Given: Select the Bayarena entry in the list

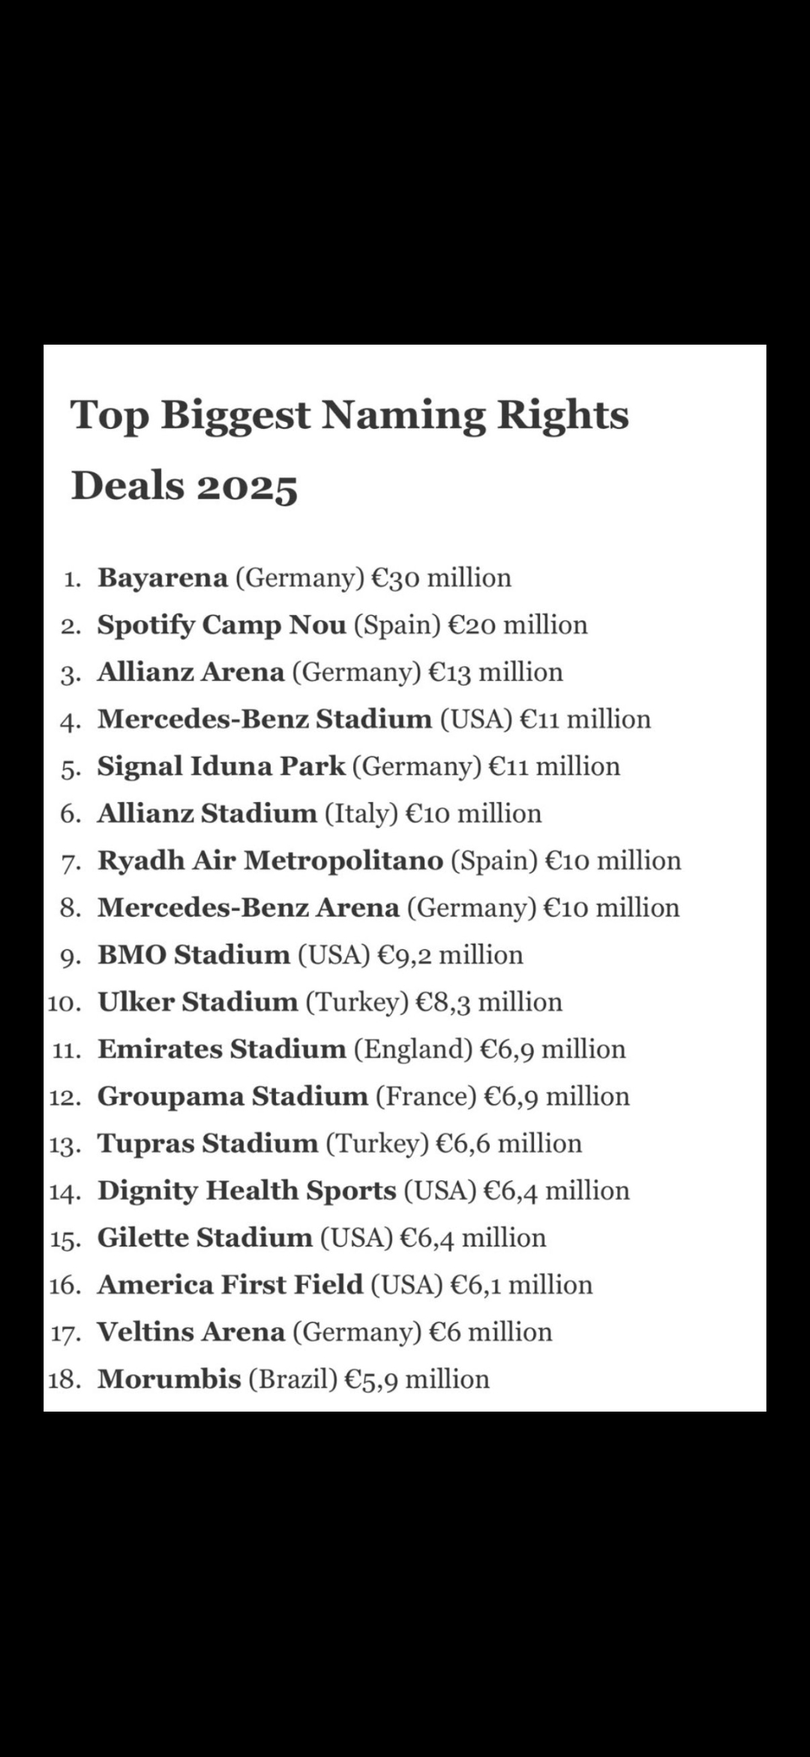Looking at the screenshot, I should coord(163,577).
